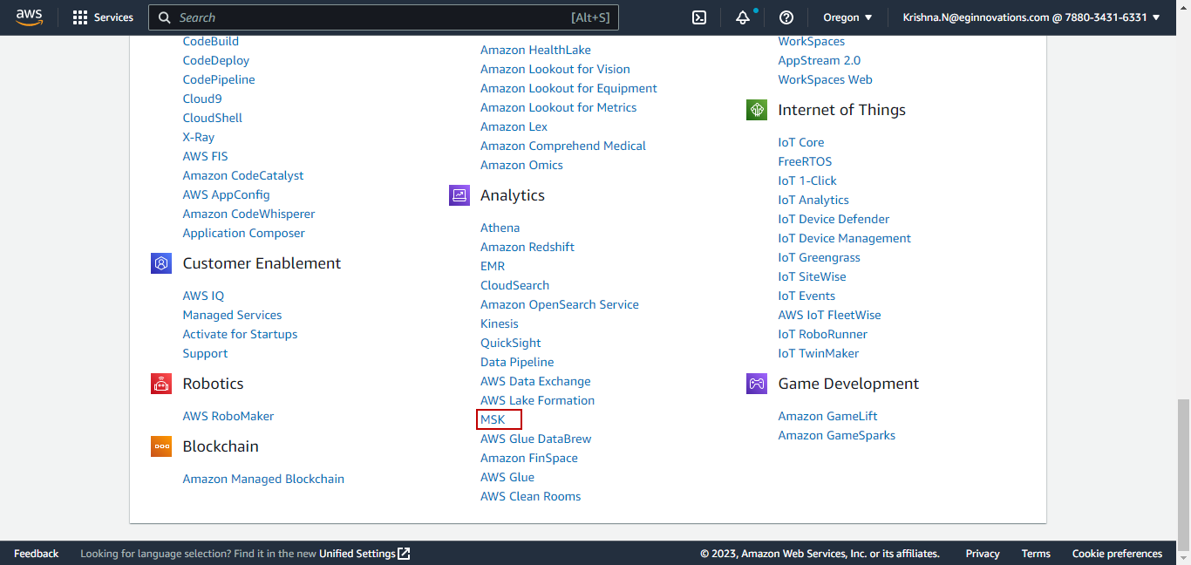Open Amazon Redshift link
This screenshot has height=565, width=1191.
tap(527, 247)
